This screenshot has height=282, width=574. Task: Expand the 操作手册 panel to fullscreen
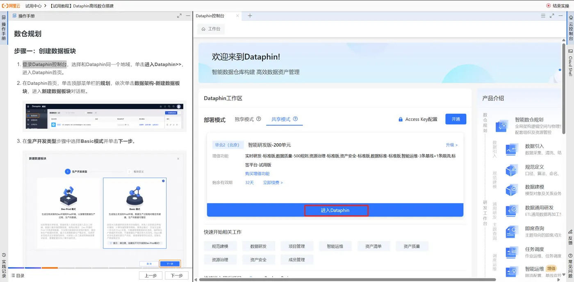[179, 16]
